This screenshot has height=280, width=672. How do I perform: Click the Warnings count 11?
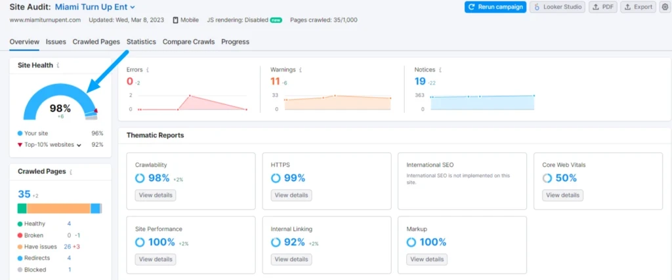(x=275, y=81)
